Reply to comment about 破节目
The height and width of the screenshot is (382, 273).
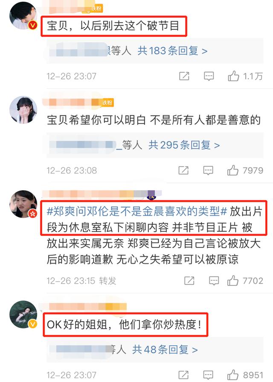point(209,76)
